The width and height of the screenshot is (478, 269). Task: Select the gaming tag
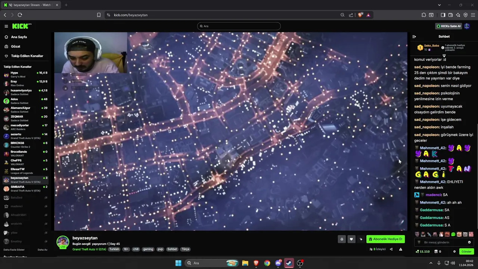click(148, 249)
